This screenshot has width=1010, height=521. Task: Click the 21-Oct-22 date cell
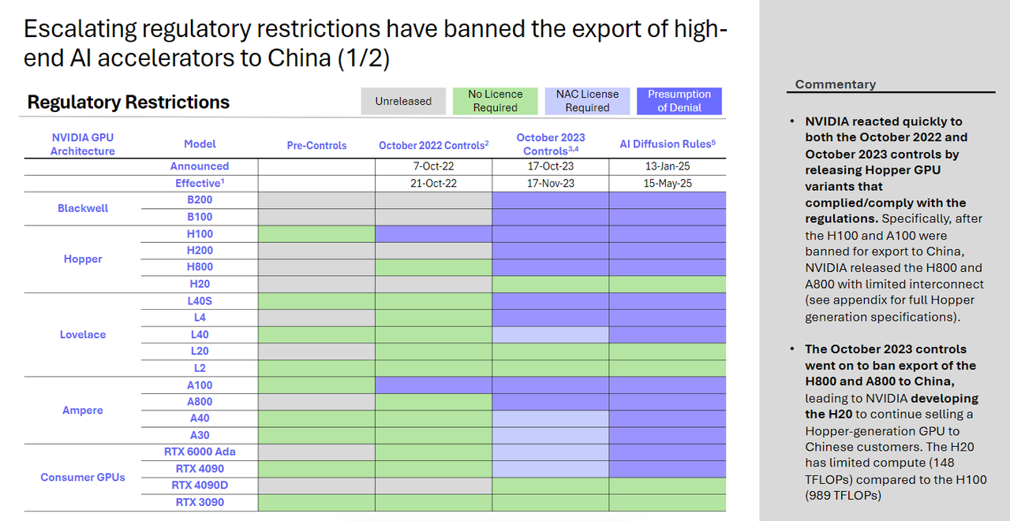[x=433, y=183]
